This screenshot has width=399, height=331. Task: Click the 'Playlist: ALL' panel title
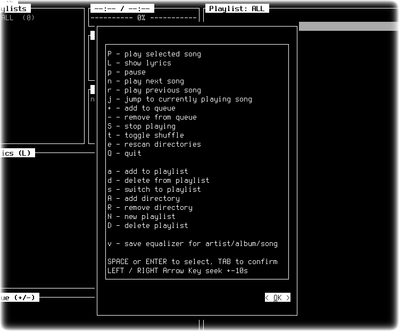tap(237, 9)
